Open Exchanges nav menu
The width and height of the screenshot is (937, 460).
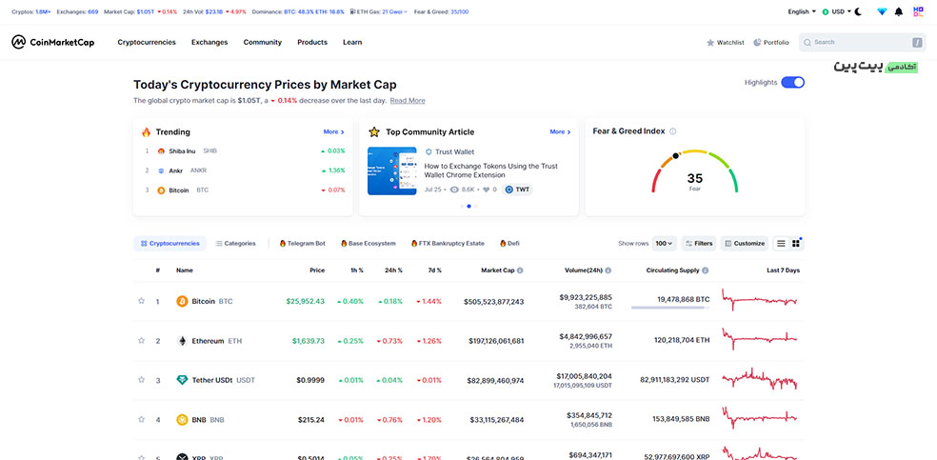[209, 42]
